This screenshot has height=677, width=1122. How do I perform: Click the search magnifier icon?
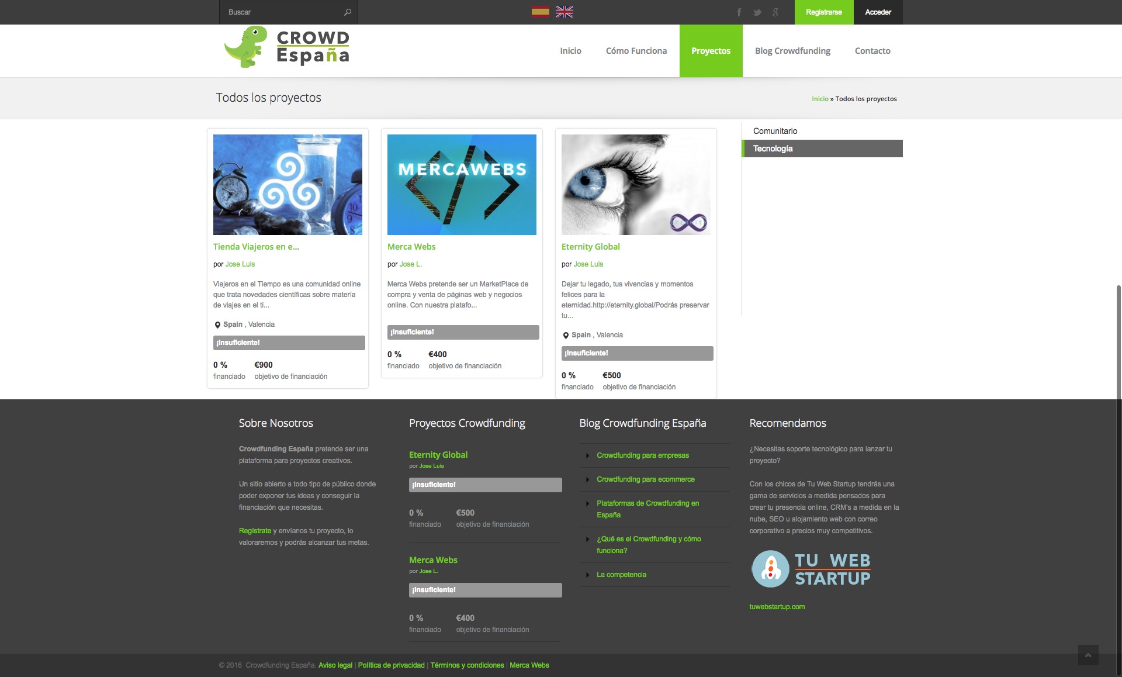click(x=348, y=12)
